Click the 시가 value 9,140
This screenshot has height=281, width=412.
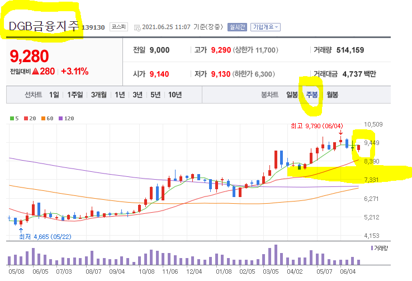point(159,74)
